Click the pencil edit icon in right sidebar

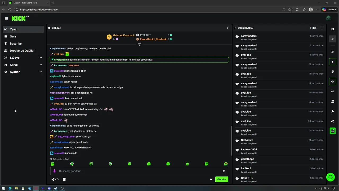(333, 39)
